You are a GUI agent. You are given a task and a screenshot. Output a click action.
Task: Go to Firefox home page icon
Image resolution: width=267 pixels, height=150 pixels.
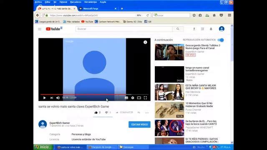214,15
